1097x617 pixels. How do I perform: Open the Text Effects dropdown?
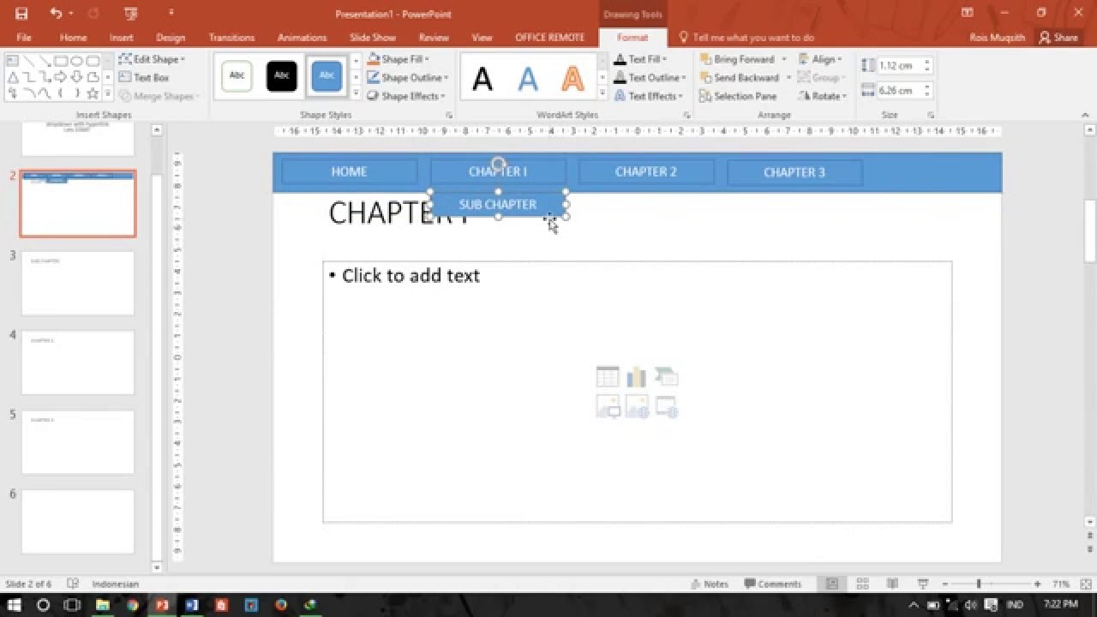point(648,96)
